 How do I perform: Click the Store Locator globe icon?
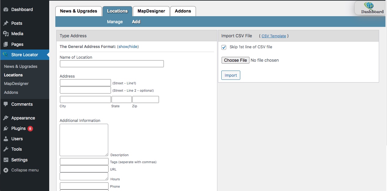click(6, 55)
